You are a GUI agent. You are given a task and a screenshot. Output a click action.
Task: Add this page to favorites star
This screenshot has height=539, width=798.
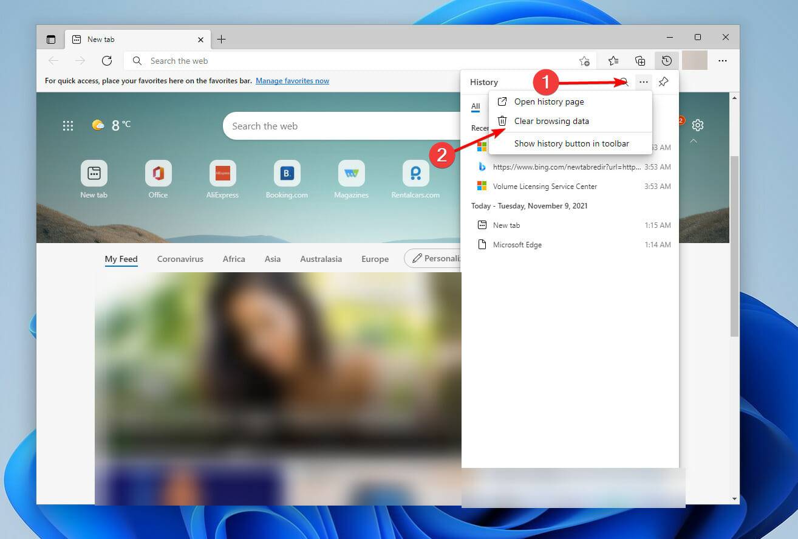coord(584,61)
